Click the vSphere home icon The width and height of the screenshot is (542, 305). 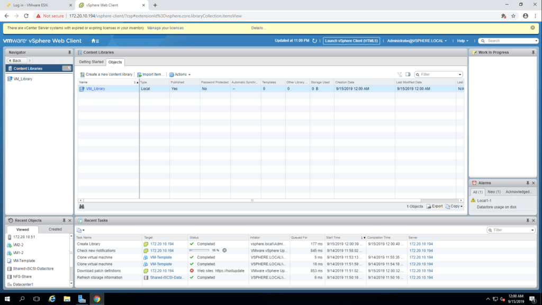tap(94, 41)
